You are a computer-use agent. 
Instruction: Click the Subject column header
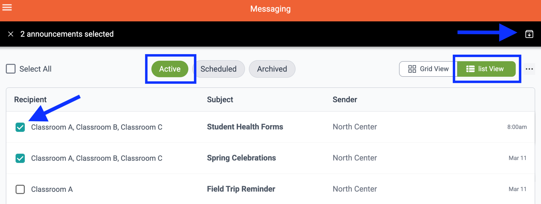[220, 99]
